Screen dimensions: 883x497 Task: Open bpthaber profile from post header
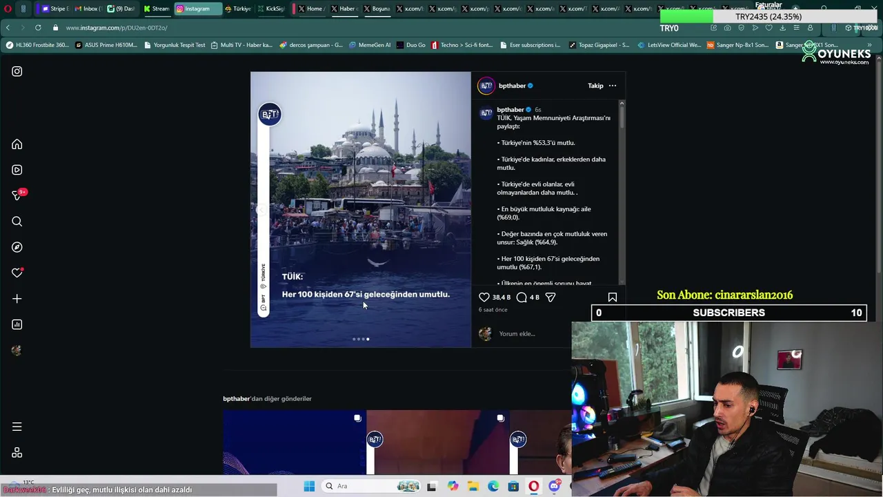(x=512, y=86)
